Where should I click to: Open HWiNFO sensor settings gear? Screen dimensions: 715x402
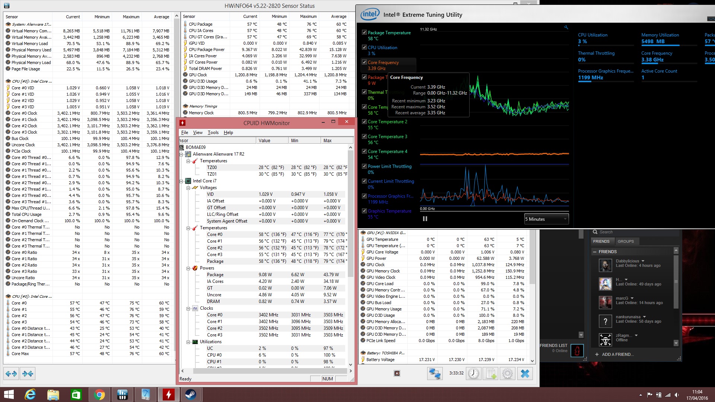click(507, 373)
